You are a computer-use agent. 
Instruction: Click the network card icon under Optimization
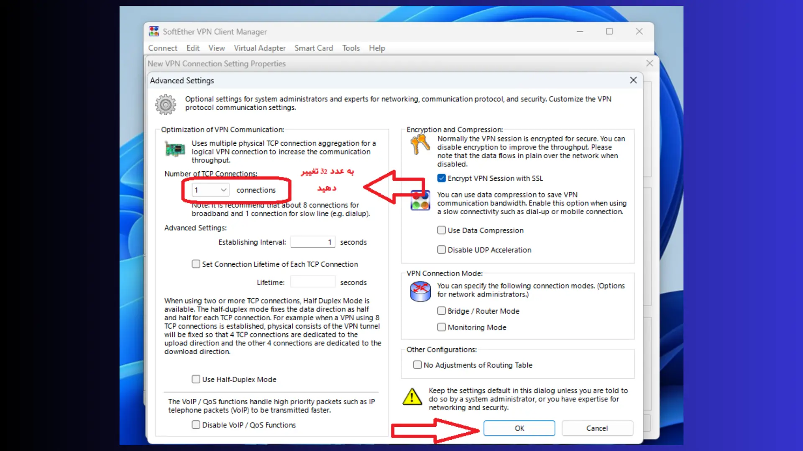click(175, 149)
